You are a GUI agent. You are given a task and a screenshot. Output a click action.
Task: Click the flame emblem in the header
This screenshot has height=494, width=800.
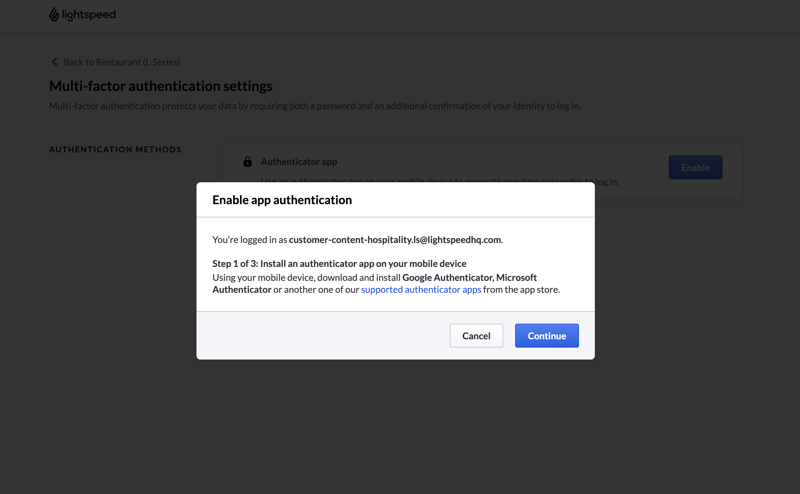(x=54, y=14)
